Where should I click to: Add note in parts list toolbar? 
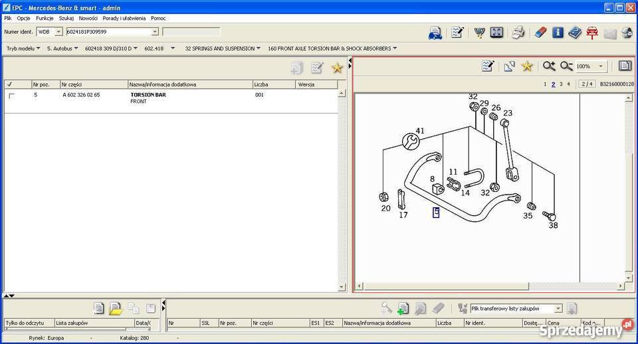point(316,68)
